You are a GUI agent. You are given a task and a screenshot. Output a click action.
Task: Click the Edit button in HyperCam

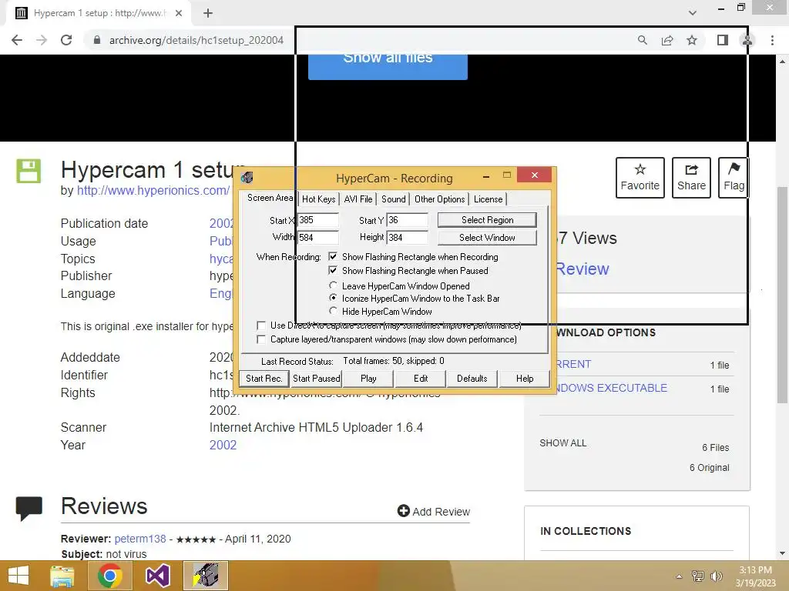(421, 379)
